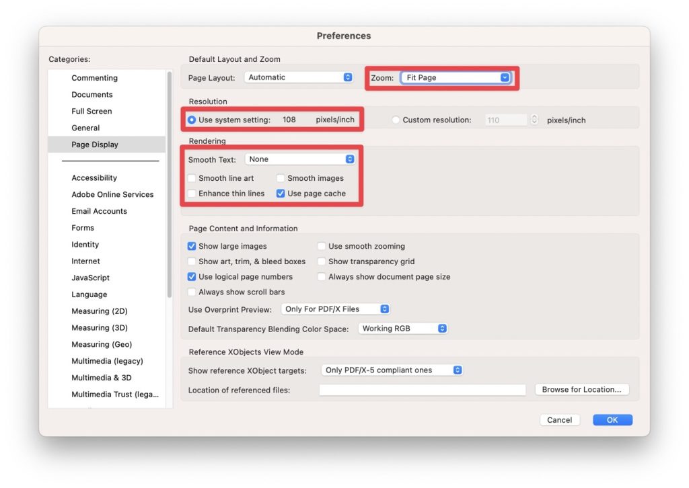
Task: Click the Location of referenced files field
Action: tap(422, 389)
